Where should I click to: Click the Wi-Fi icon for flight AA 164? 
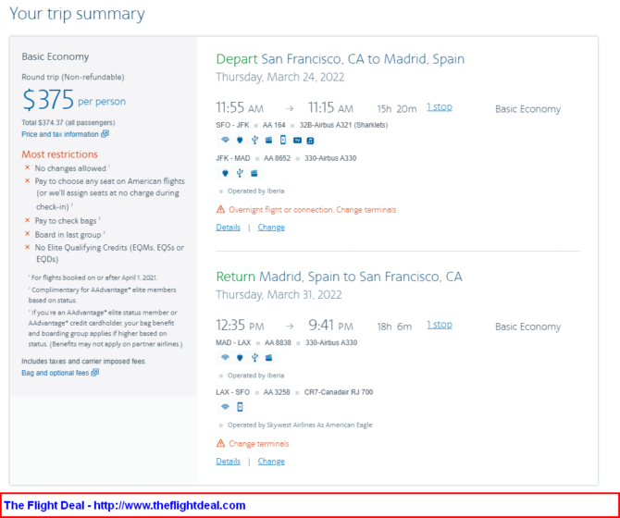point(225,140)
